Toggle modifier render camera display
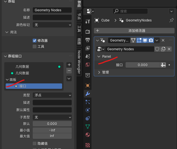 pyautogui.click(x=151, y=40)
